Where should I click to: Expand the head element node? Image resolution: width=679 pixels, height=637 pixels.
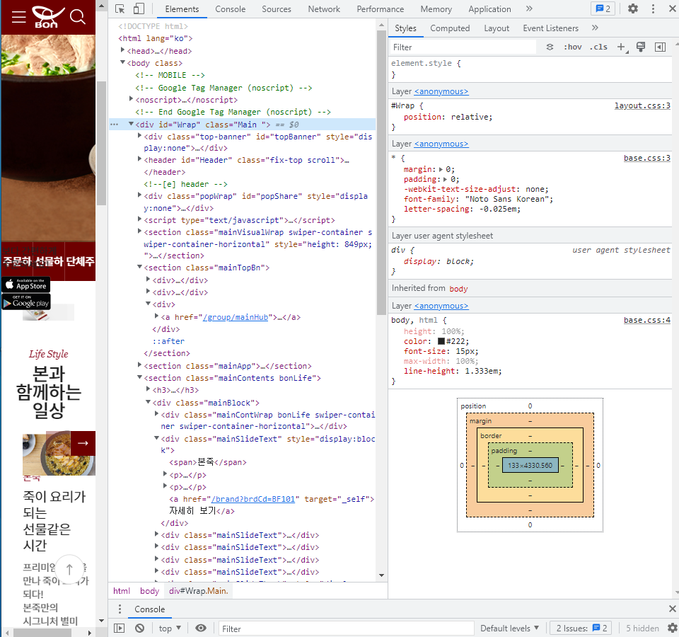(122, 50)
